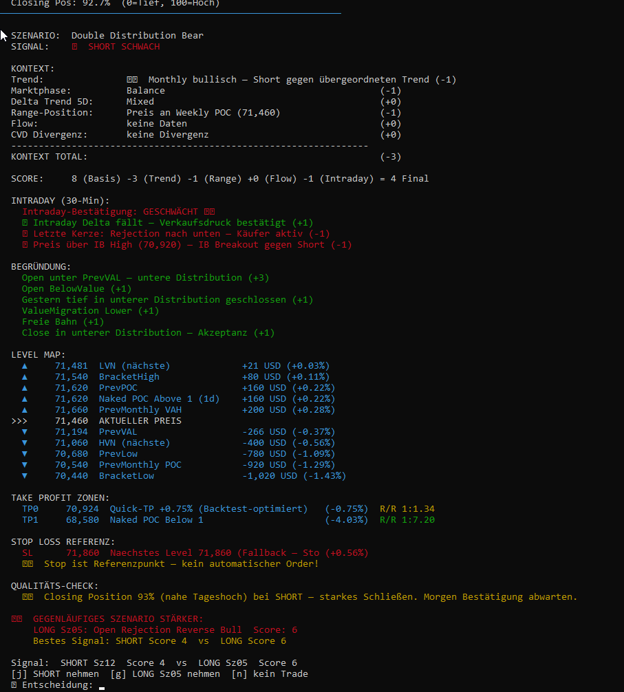
Task: Click the 'Quick-TP +0.75% (Backtest-optimiert)' label
Action: point(208,509)
